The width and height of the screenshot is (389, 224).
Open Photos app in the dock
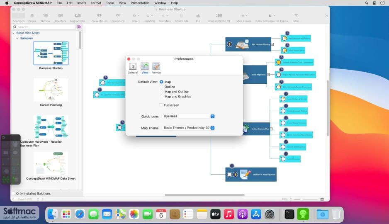coord(134,214)
